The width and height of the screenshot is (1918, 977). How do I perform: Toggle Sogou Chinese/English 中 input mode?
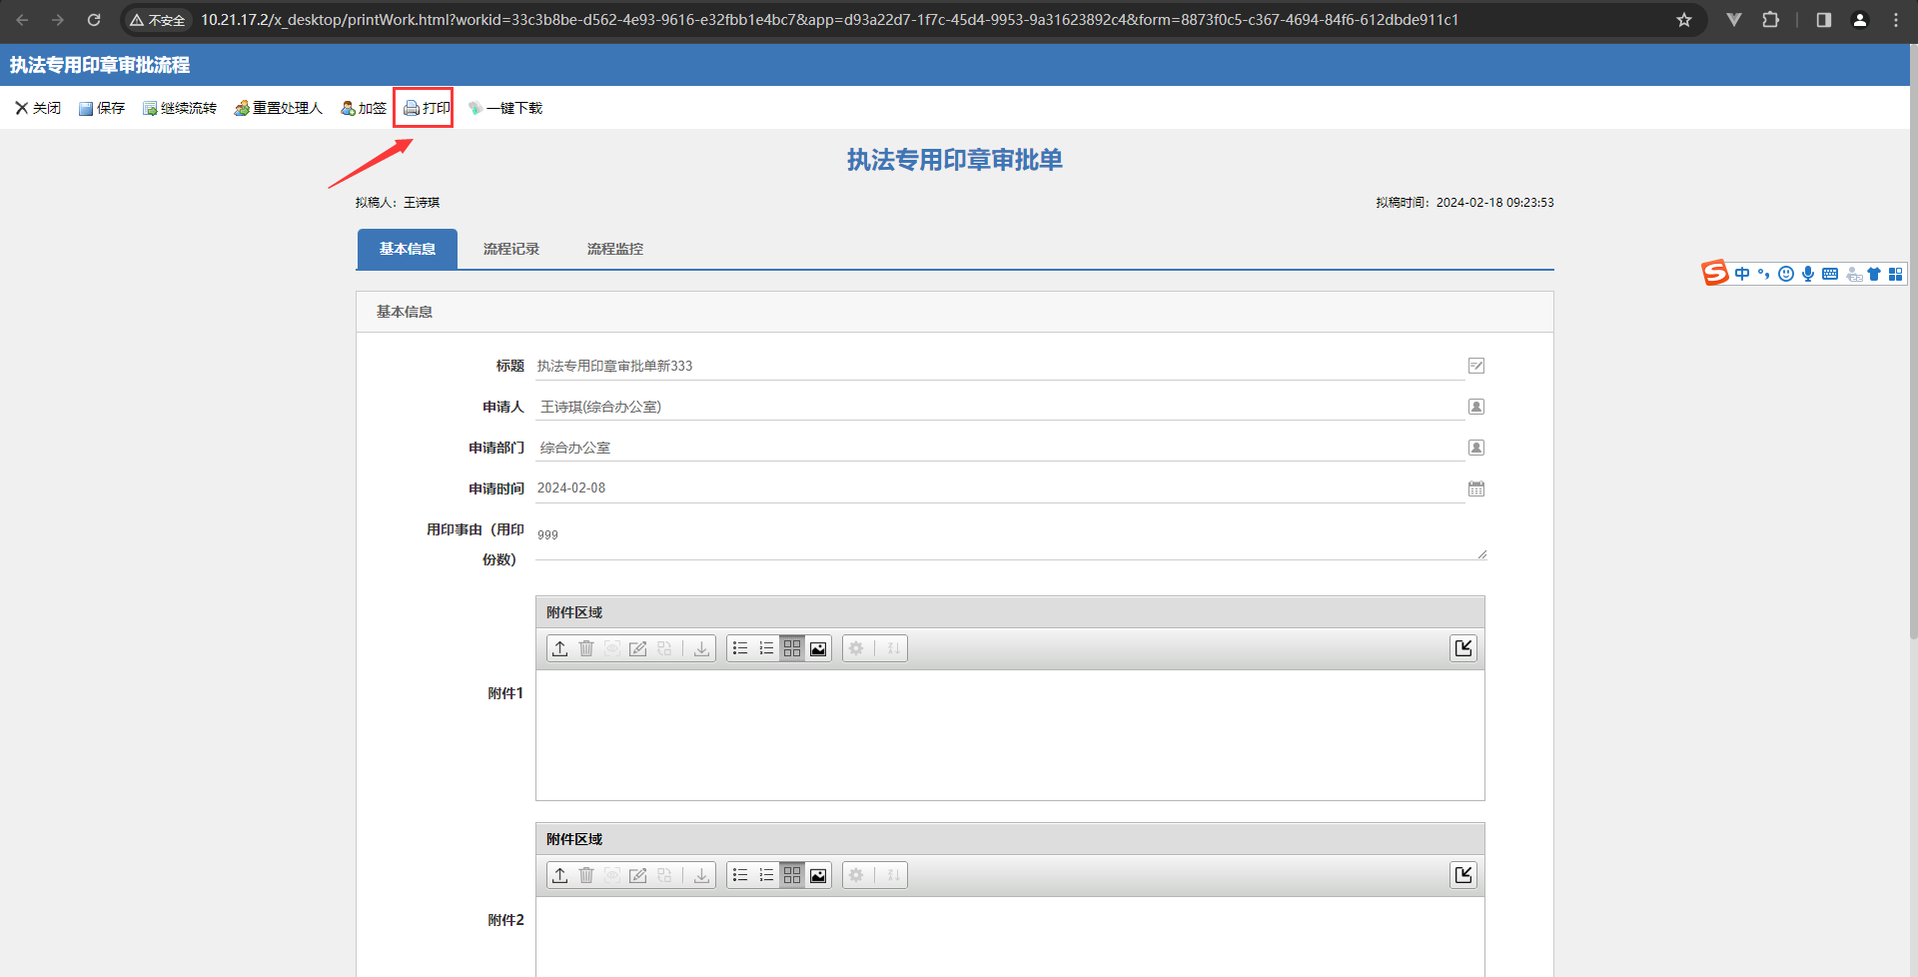[1742, 274]
